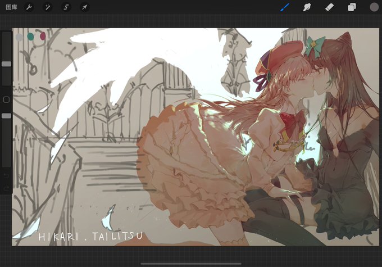
Task: Tap the Redo arrow in sidebar
Action: pos(6,188)
